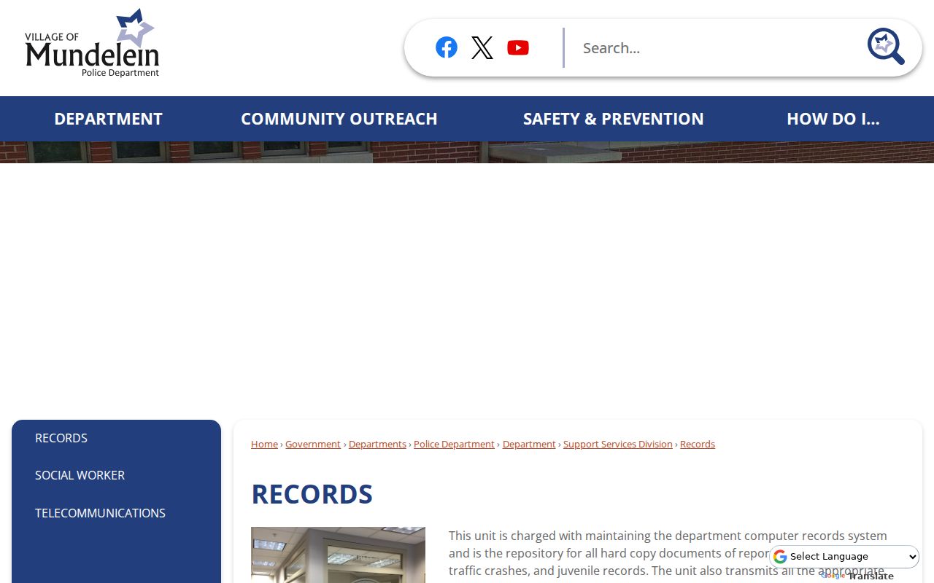Screen dimensions: 934x583
Task: Go to Police Department breadcrumb link
Action: [454, 444]
